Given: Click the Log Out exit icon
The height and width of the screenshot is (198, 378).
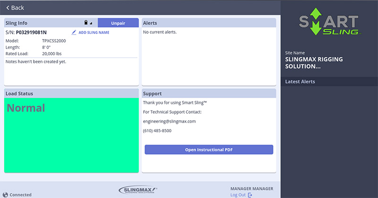Looking at the screenshot, I should (250, 195).
